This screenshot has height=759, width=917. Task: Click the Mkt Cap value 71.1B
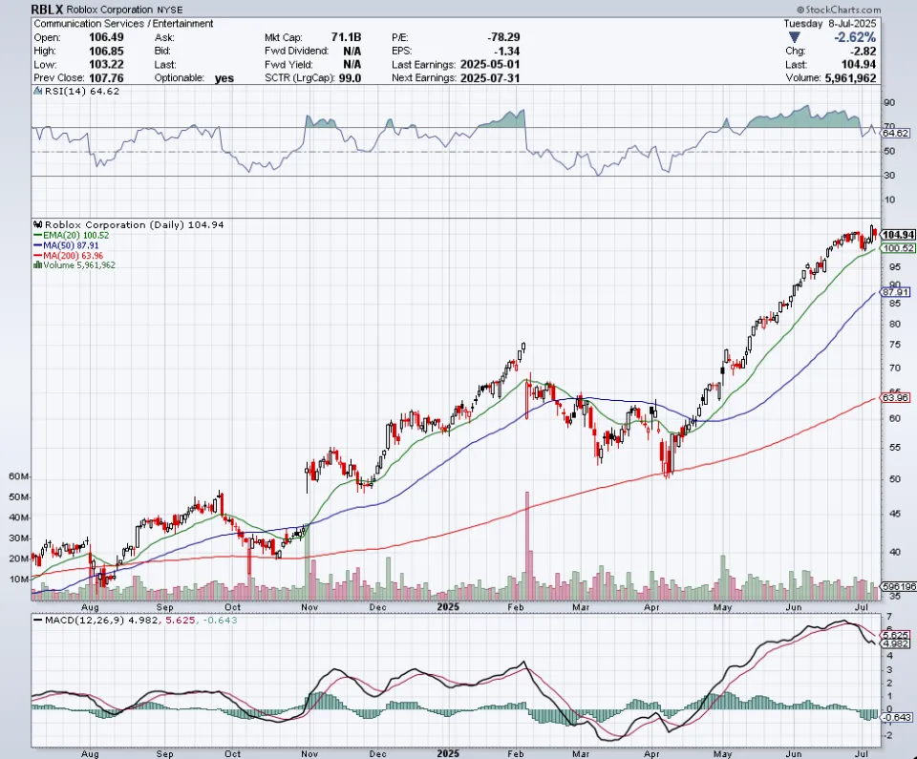coord(346,37)
